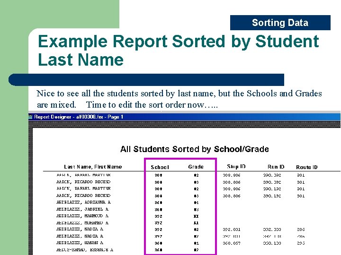
Task: Select the "Last Name, First Name" column header
Action: point(93,167)
